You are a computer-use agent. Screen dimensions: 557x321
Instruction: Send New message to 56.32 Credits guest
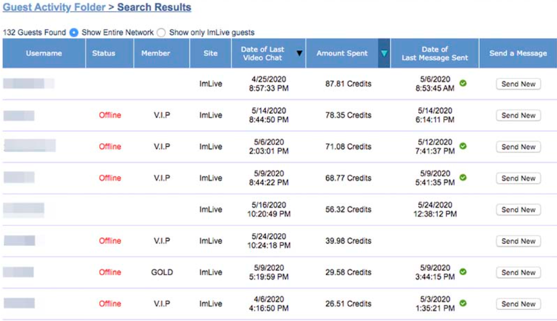pos(518,210)
